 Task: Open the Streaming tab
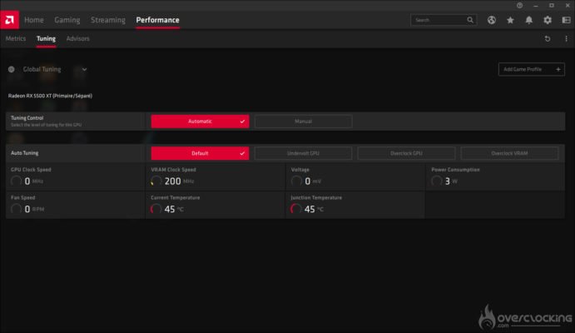pos(108,20)
